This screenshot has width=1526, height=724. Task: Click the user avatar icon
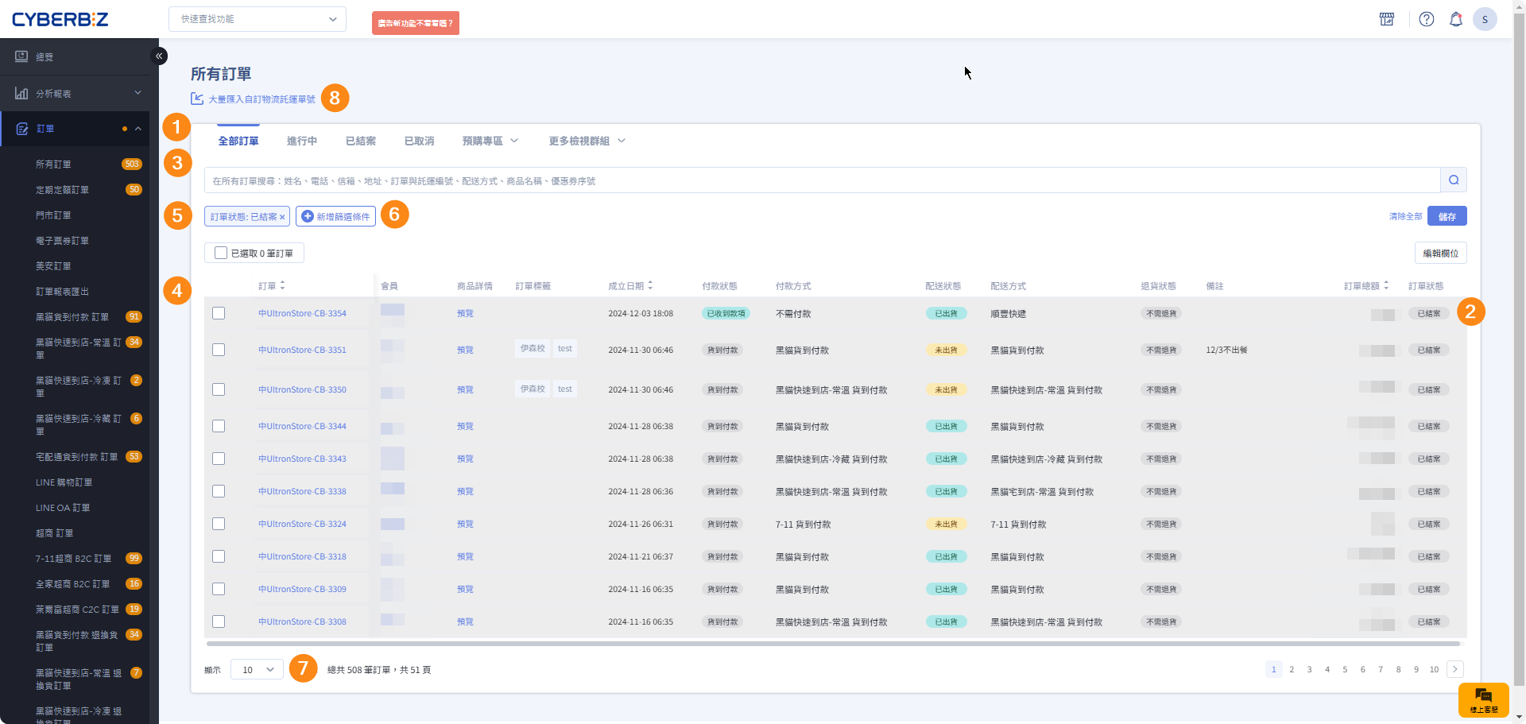[x=1485, y=19]
